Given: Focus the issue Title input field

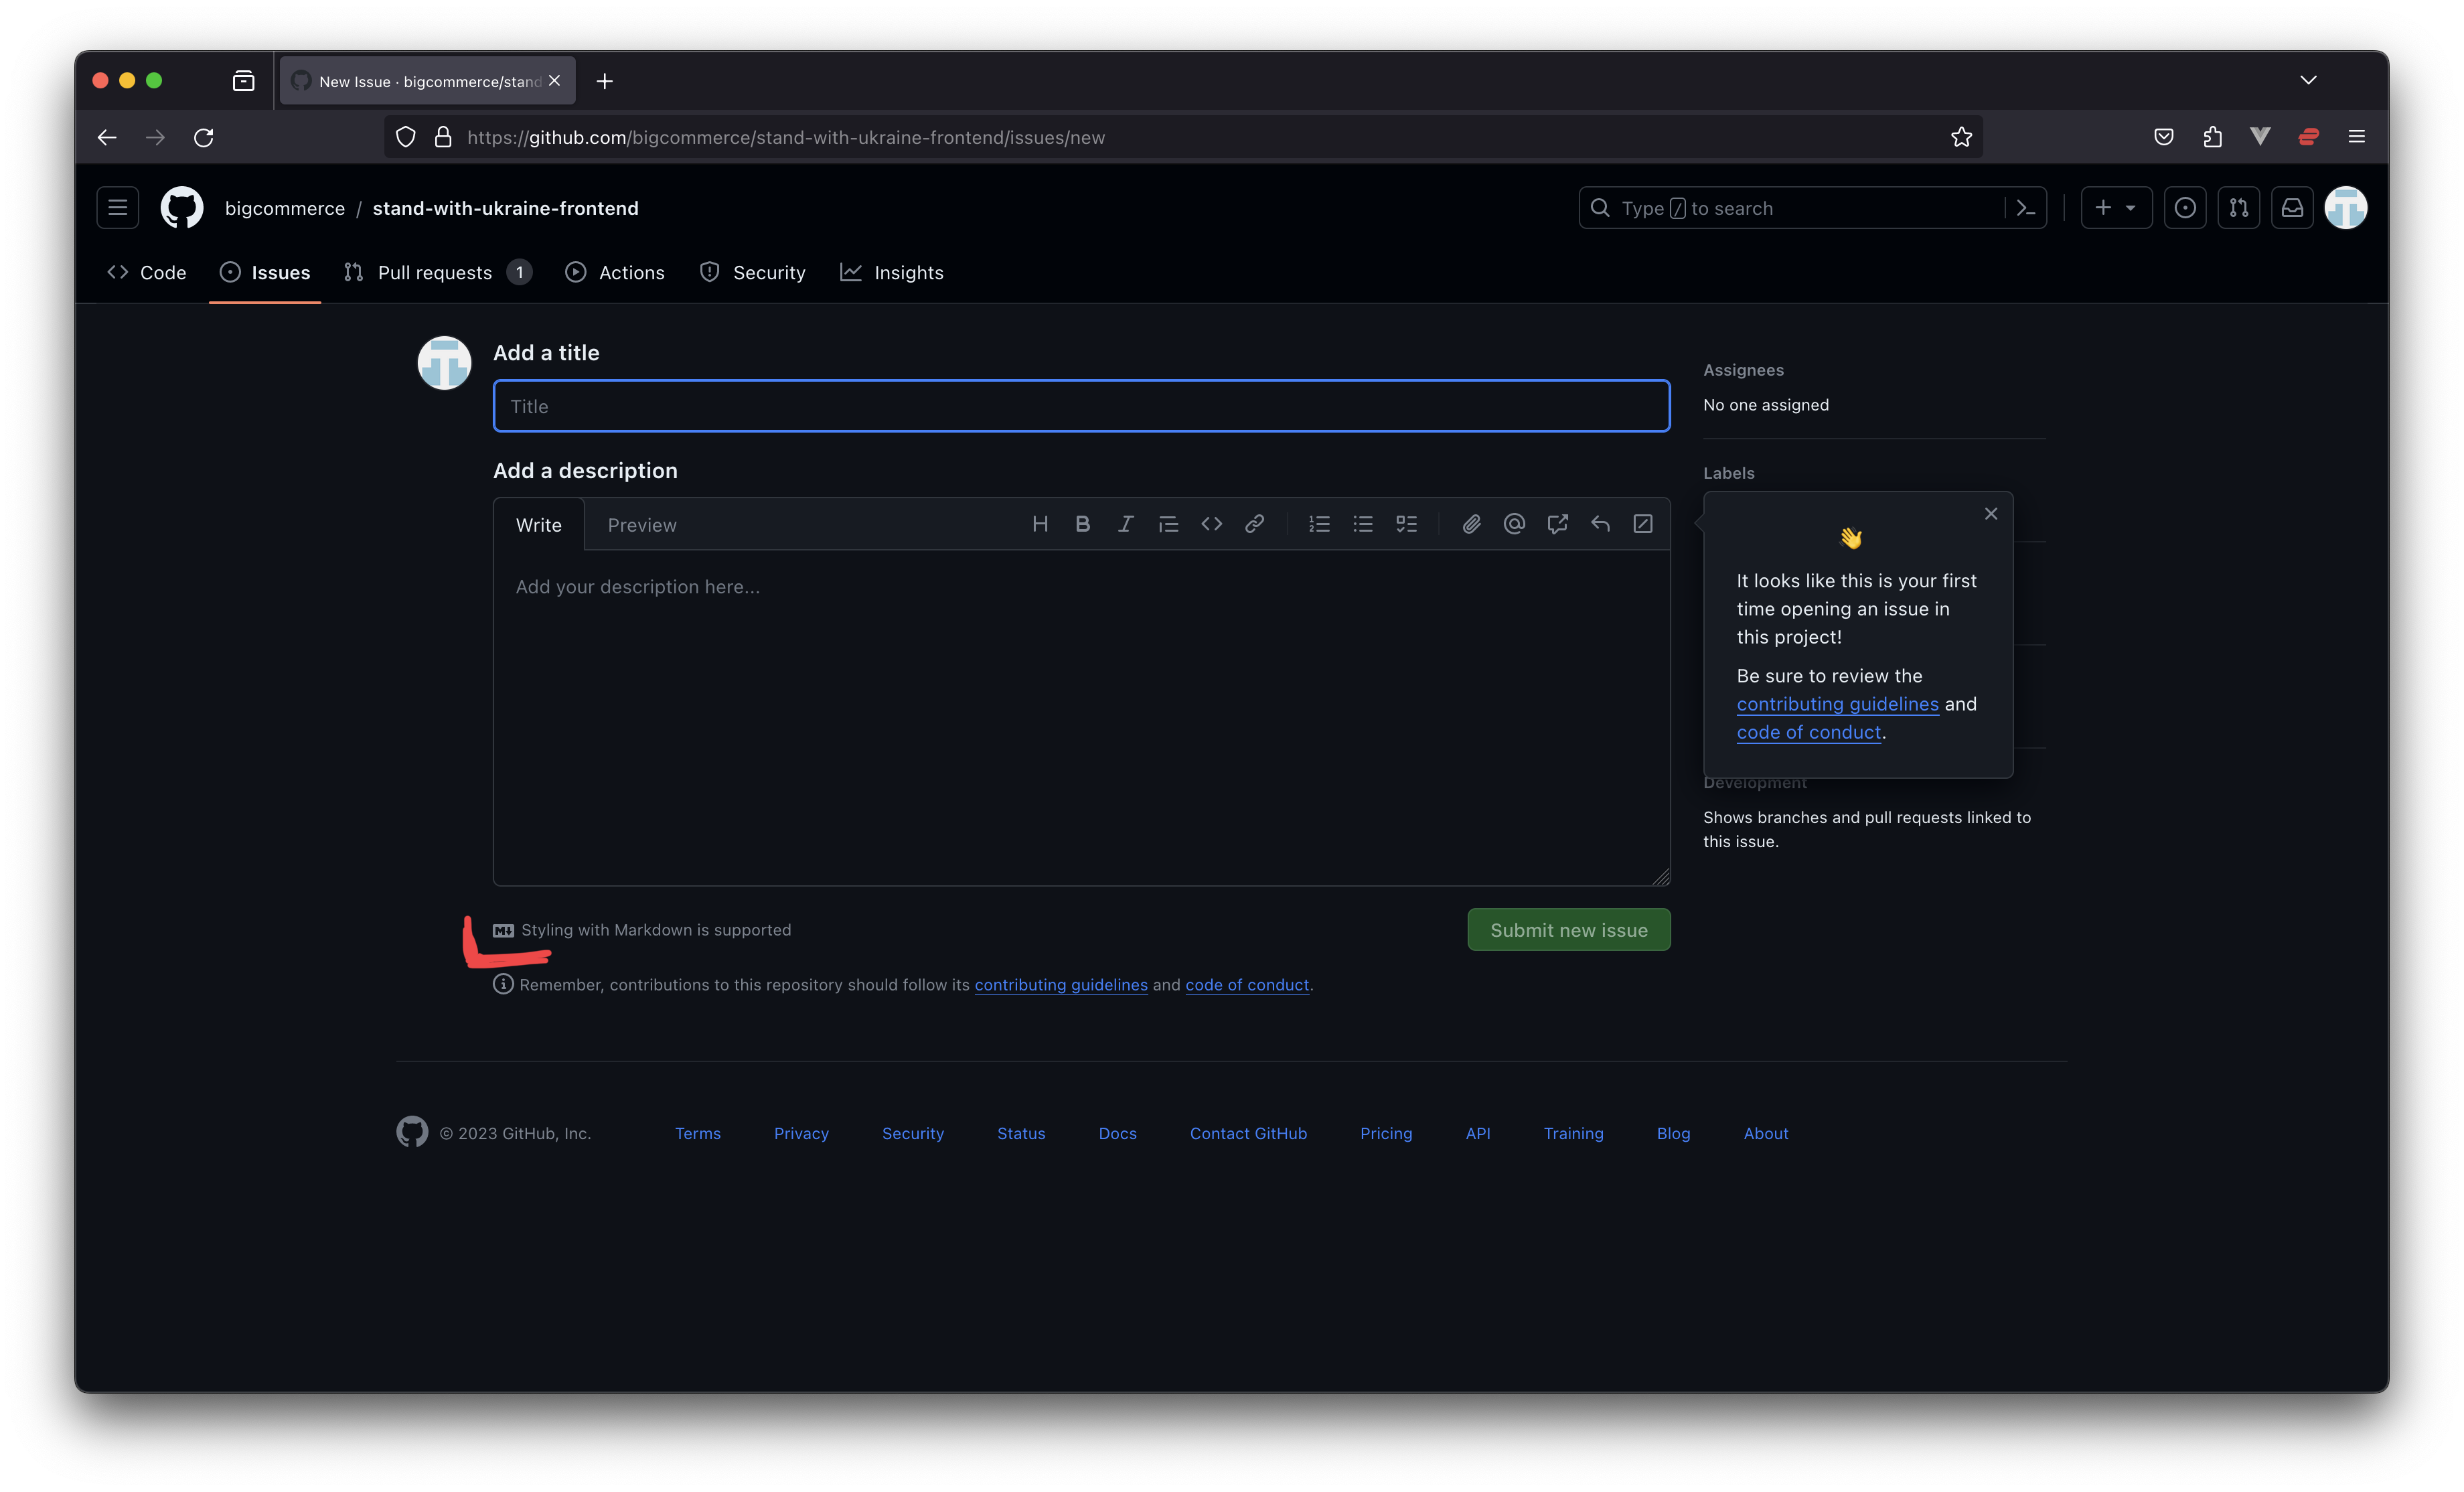Looking at the screenshot, I should pos(1081,406).
